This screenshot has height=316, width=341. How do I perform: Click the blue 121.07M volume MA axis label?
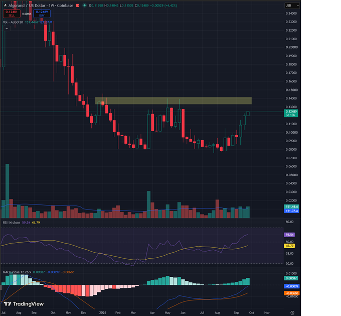[x=291, y=211]
